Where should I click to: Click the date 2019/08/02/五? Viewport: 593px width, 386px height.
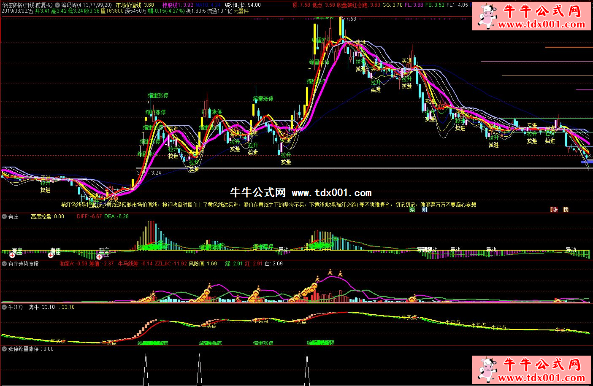(17, 11)
